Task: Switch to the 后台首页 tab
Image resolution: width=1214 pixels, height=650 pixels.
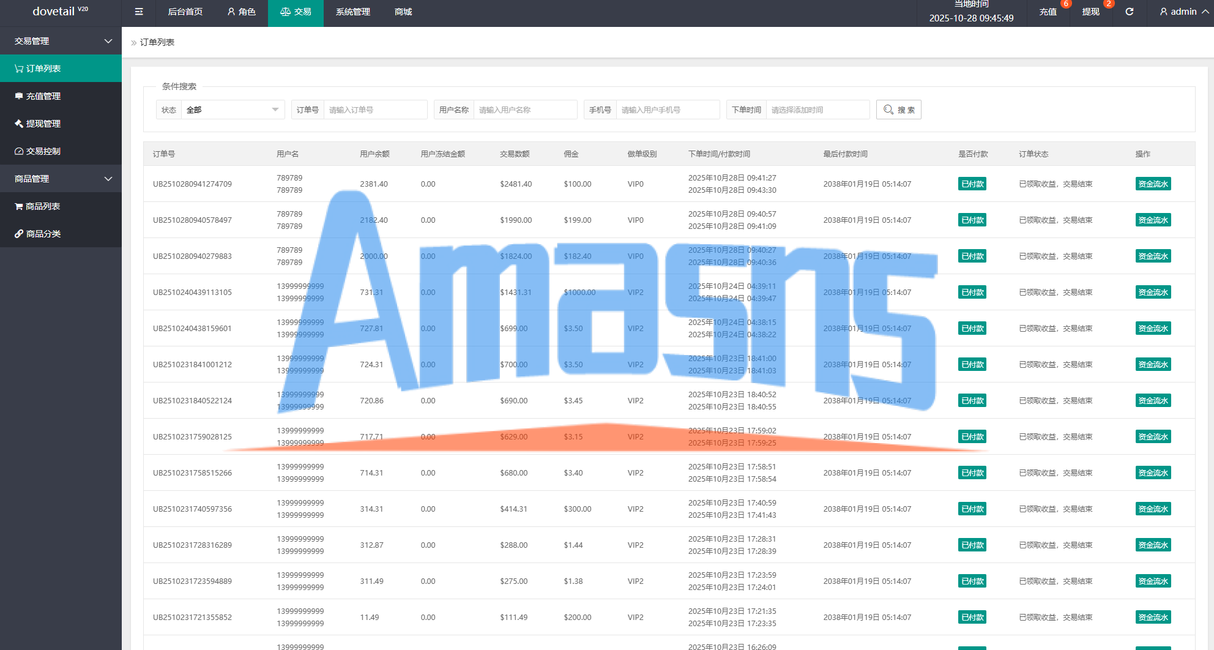Action: click(185, 12)
